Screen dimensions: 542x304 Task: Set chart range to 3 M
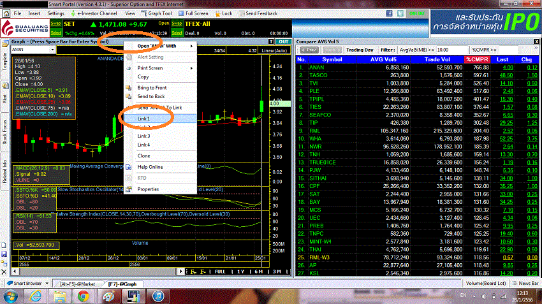click(x=277, y=271)
